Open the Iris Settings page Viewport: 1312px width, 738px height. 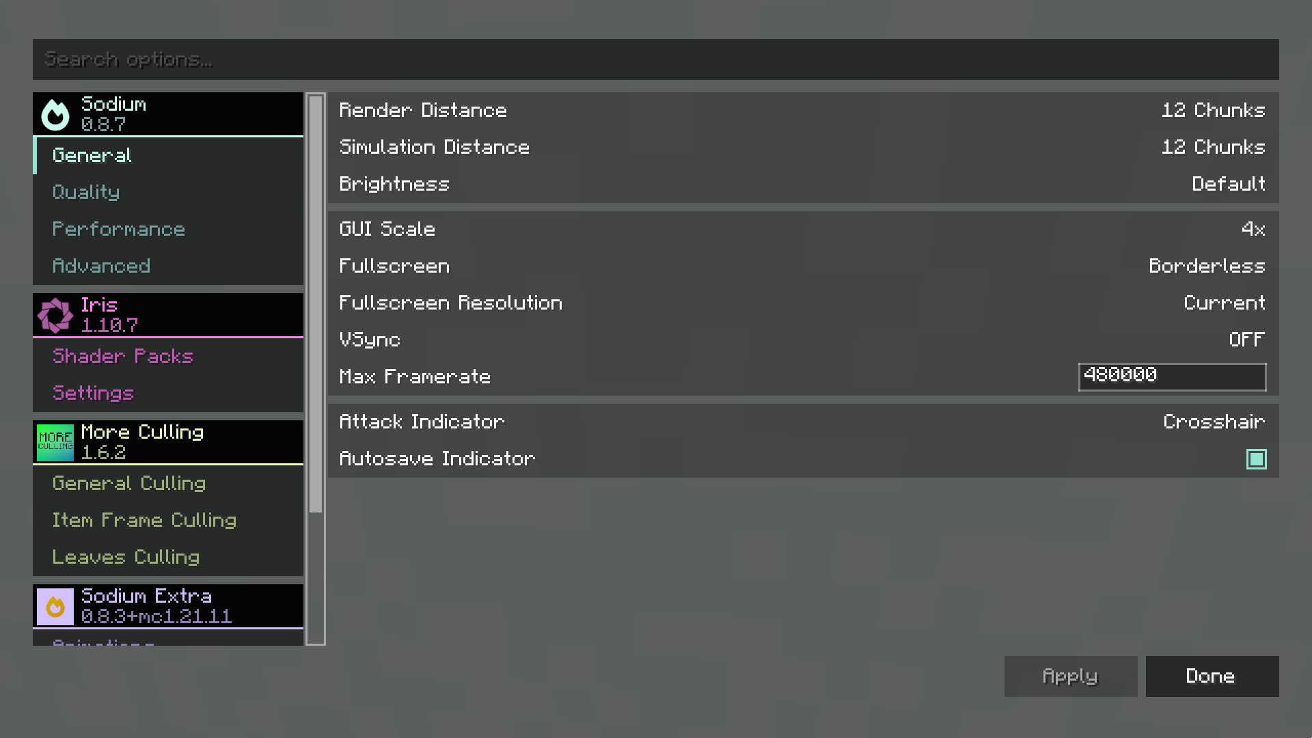(x=168, y=393)
